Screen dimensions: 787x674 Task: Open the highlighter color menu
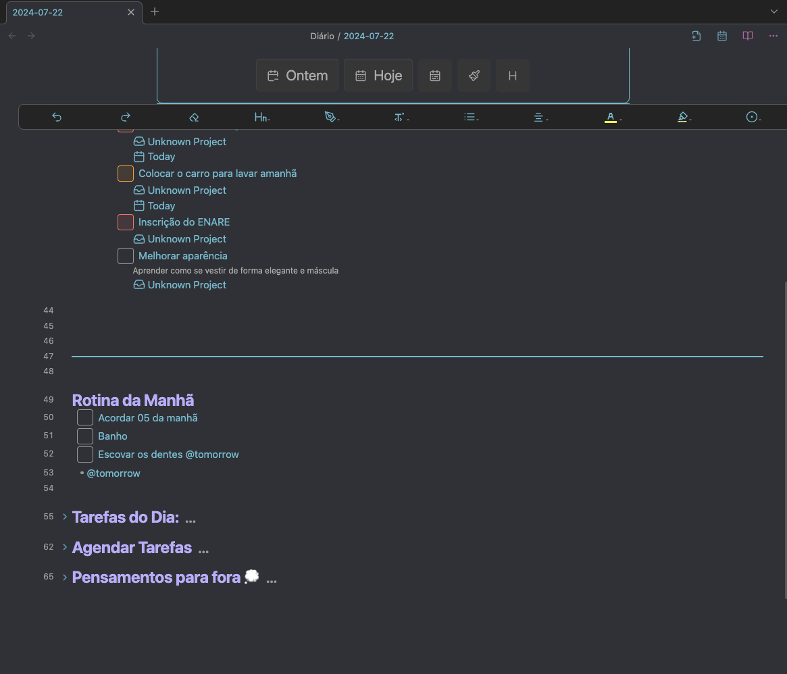(684, 117)
